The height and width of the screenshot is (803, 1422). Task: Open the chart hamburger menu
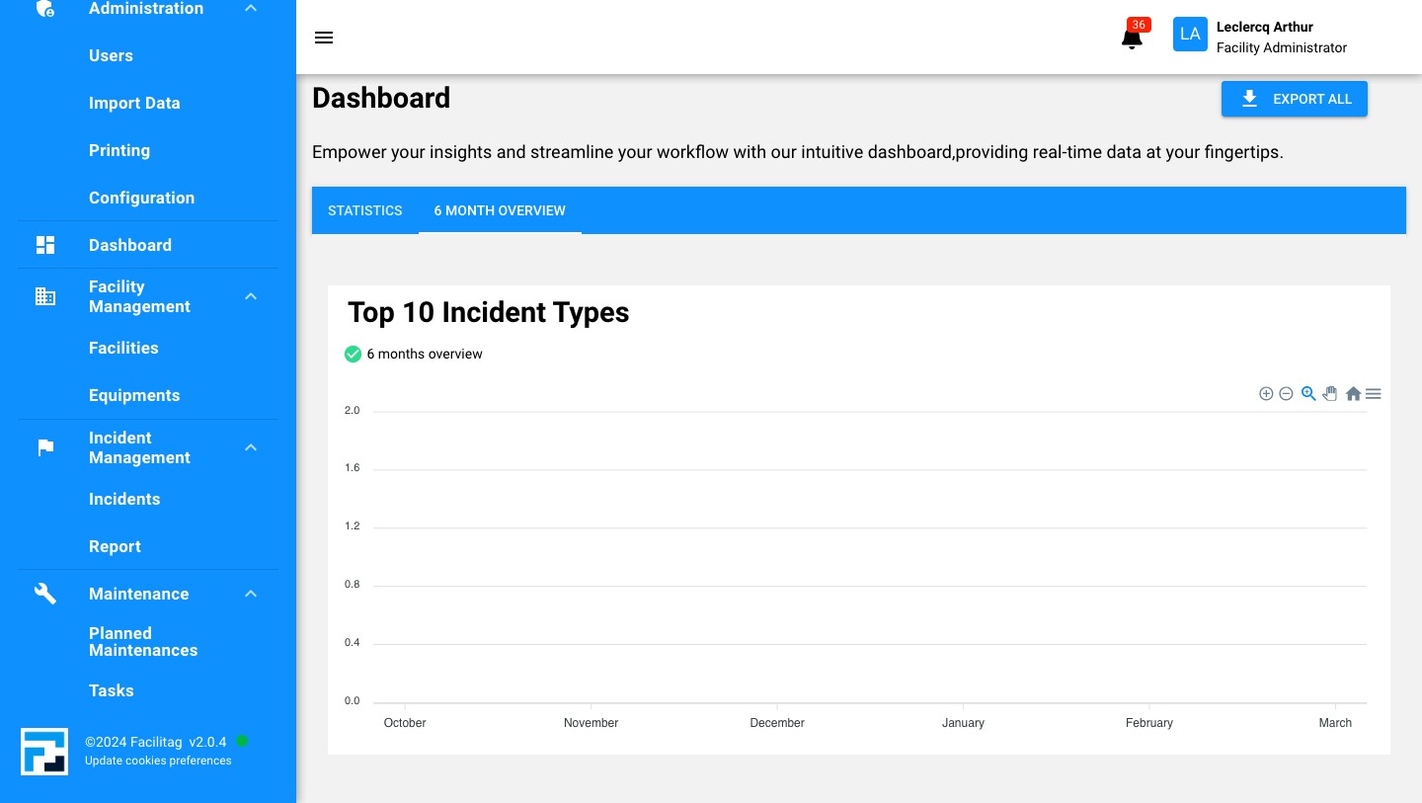pyautogui.click(x=1373, y=394)
